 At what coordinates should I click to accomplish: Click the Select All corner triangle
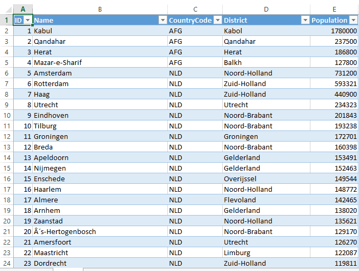6,9
